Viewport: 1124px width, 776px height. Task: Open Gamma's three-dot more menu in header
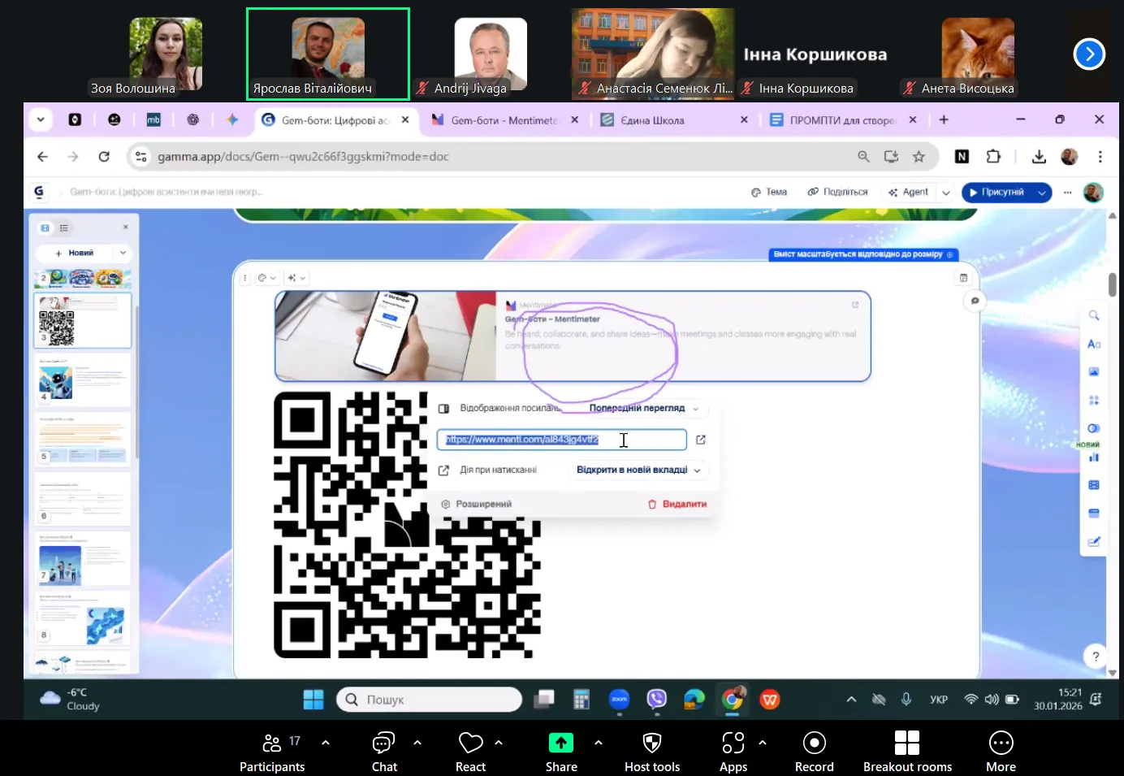(1067, 193)
